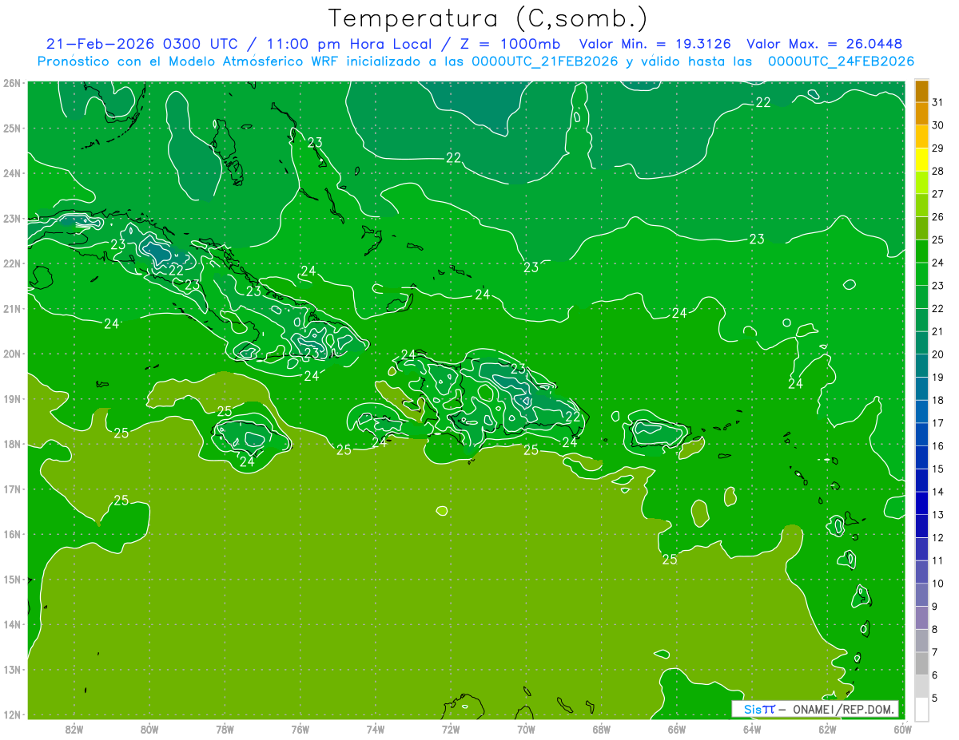Pick the dark blue swatch between 13 and 14
Image resolution: width=959 pixels, height=740 pixels.
point(921,504)
